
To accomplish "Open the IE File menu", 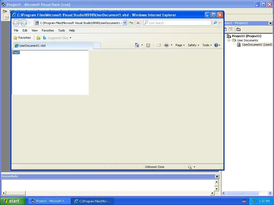I will 16,30.
